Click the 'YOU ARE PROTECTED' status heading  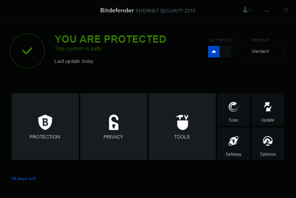click(x=111, y=39)
